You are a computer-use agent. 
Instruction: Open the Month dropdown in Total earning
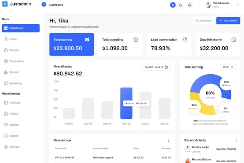[228, 67]
